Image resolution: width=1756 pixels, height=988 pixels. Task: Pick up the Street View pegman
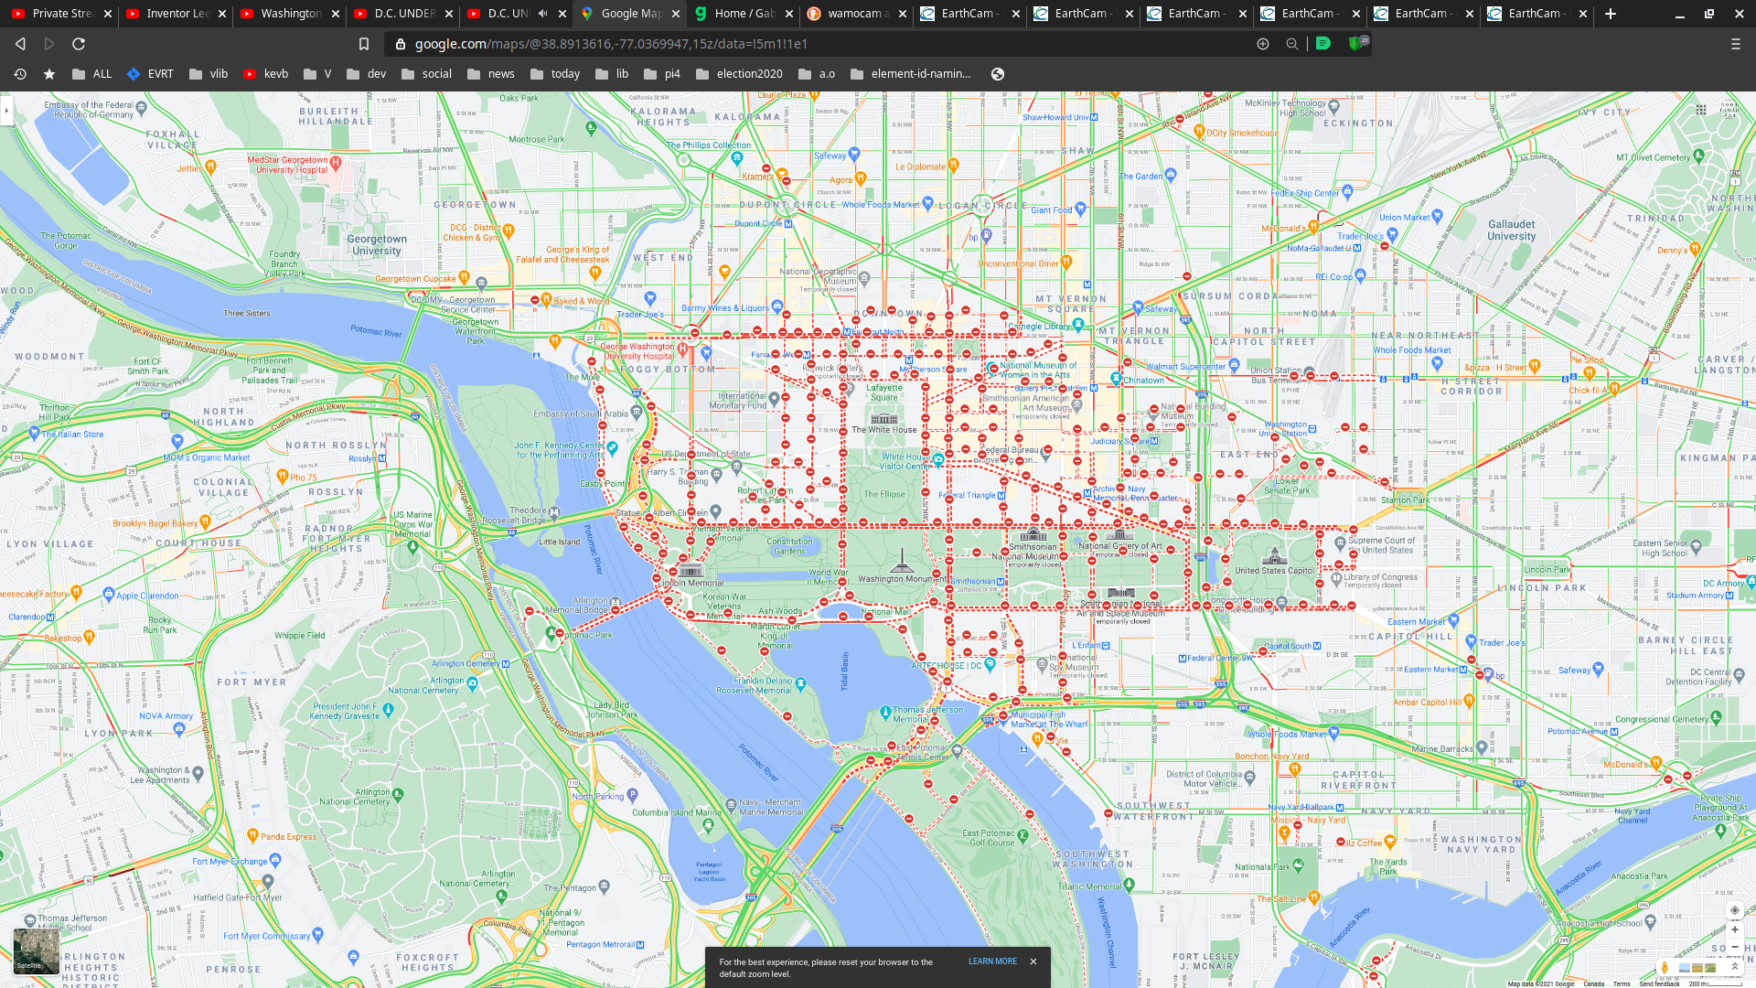[1665, 967]
